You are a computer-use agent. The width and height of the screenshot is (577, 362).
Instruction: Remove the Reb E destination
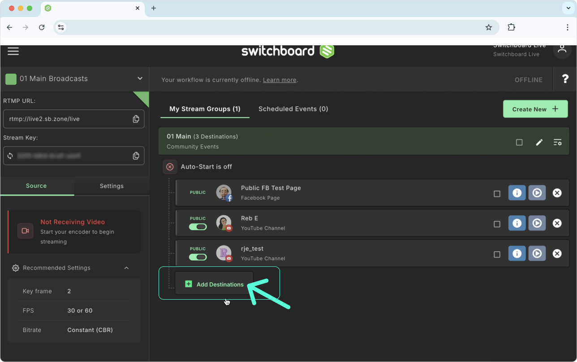tap(557, 223)
